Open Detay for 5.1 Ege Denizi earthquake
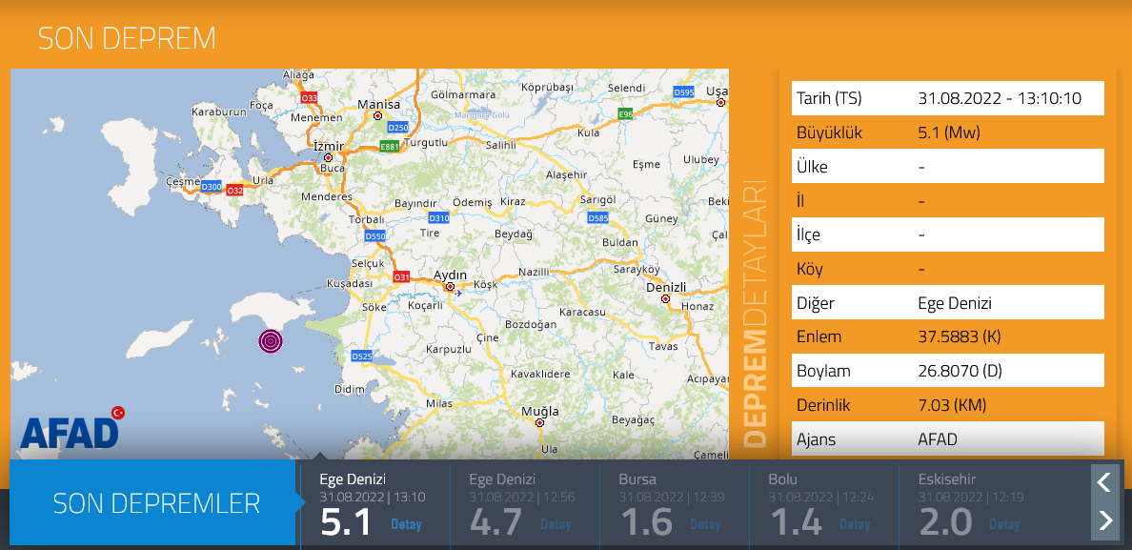 pos(406,524)
